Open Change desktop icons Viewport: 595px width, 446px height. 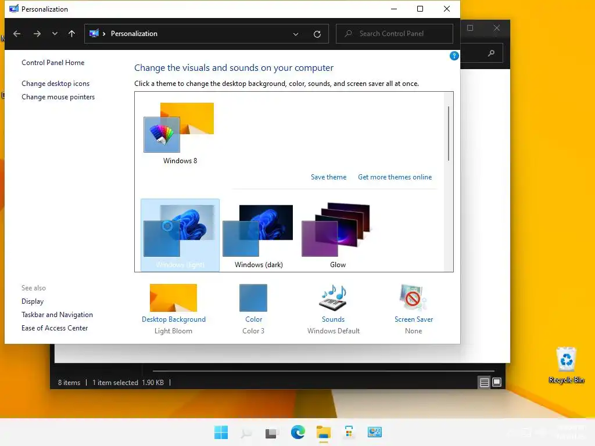coord(55,84)
